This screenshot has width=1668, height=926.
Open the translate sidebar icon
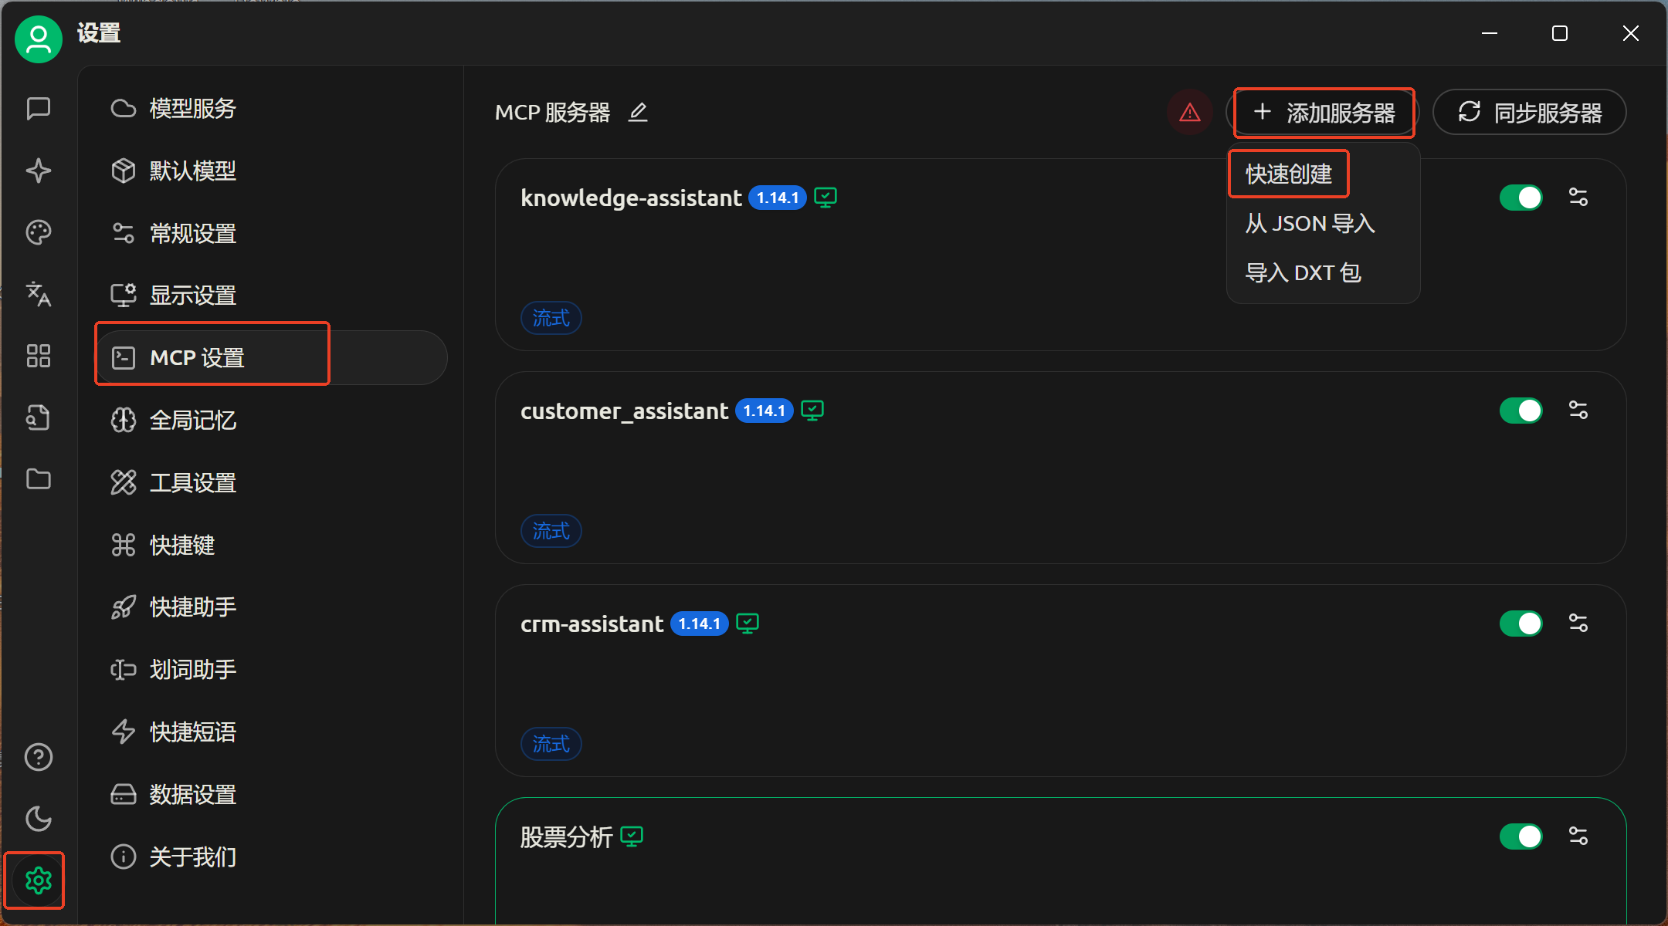(x=38, y=294)
